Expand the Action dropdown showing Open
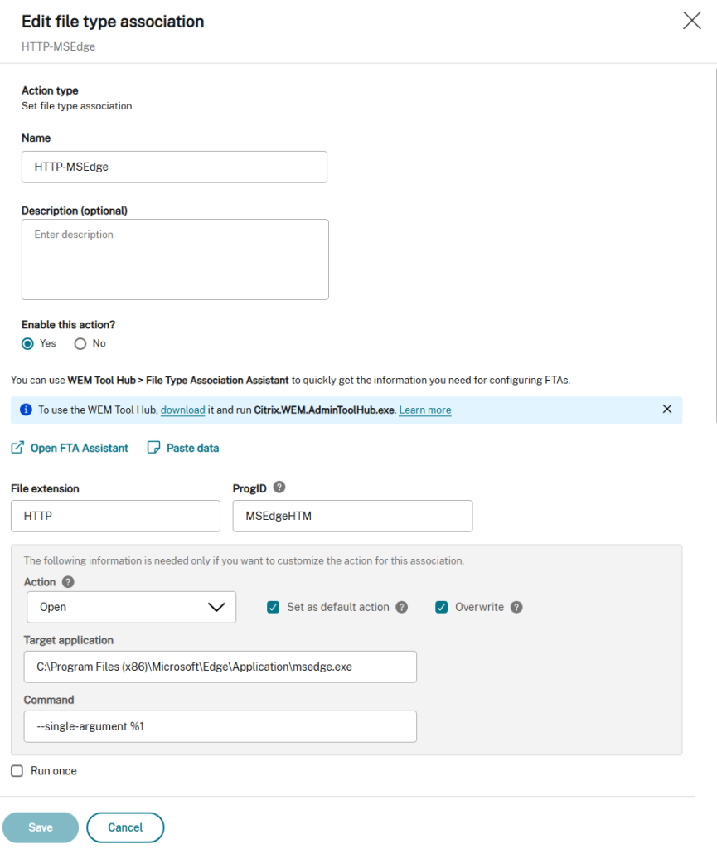This screenshot has height=849, width=717. (x=132, y=607)
